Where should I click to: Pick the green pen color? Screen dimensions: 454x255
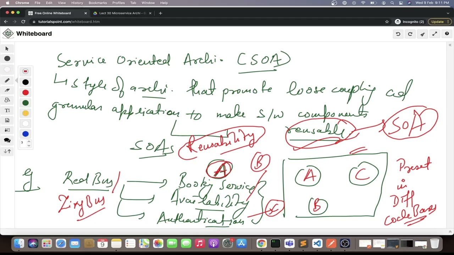pos(25,103)
